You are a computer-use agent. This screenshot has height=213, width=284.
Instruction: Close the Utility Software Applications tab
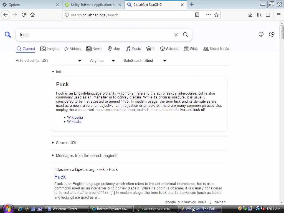pos(120,5)
